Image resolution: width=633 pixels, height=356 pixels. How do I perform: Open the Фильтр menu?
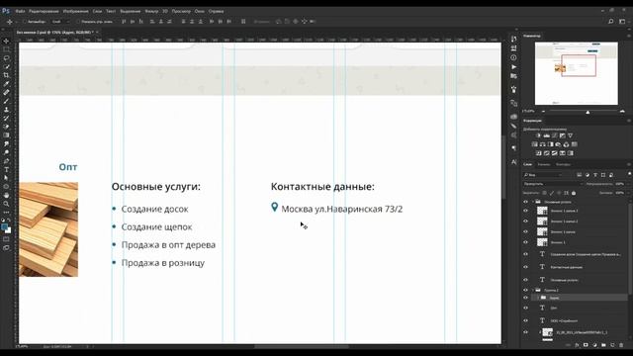[x=151, y=11]
